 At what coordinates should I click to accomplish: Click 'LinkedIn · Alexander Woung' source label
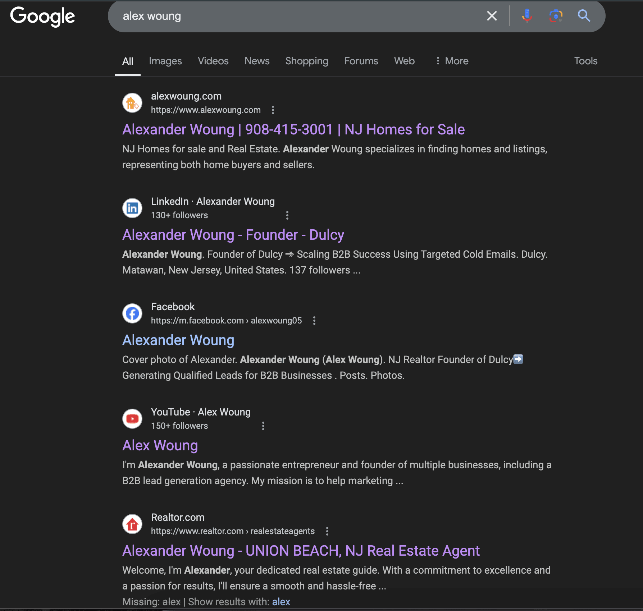[213, 201]
